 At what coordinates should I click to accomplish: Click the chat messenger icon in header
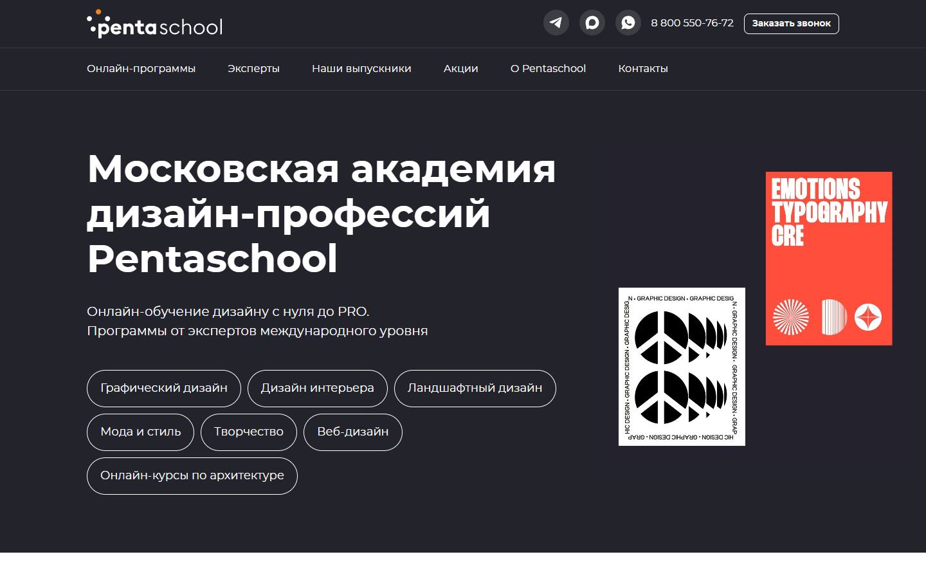point(592,23)
